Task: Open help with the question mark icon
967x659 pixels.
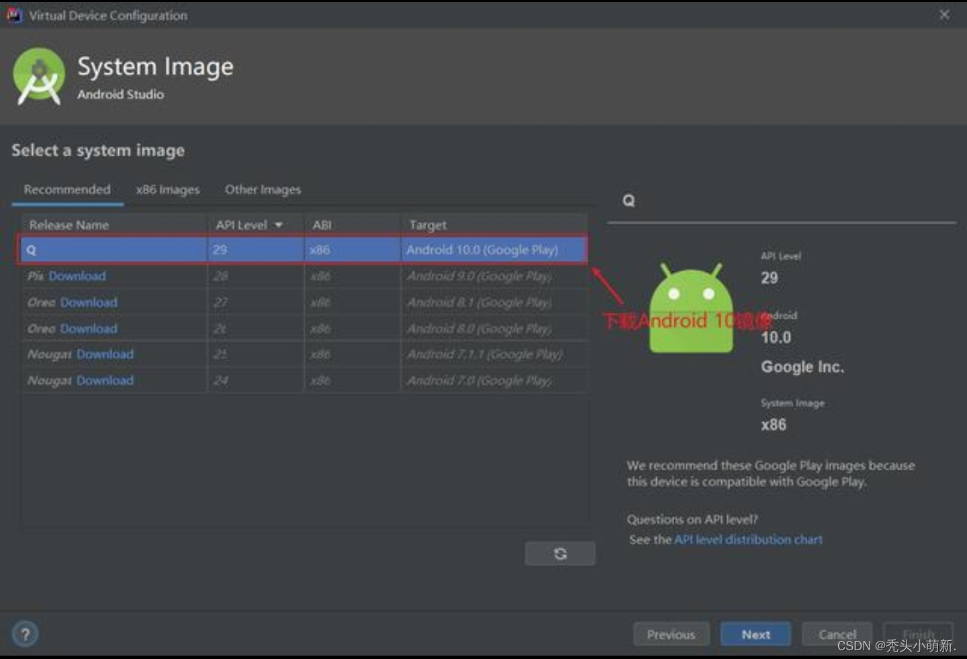Action: click(x=26, y=634)
